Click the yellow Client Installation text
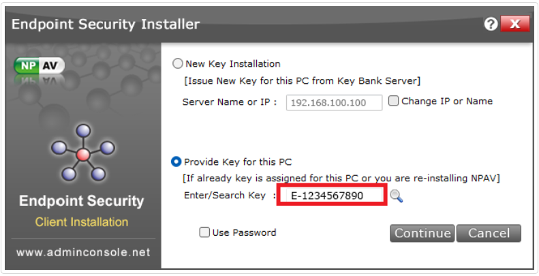 tap(82, 222)
